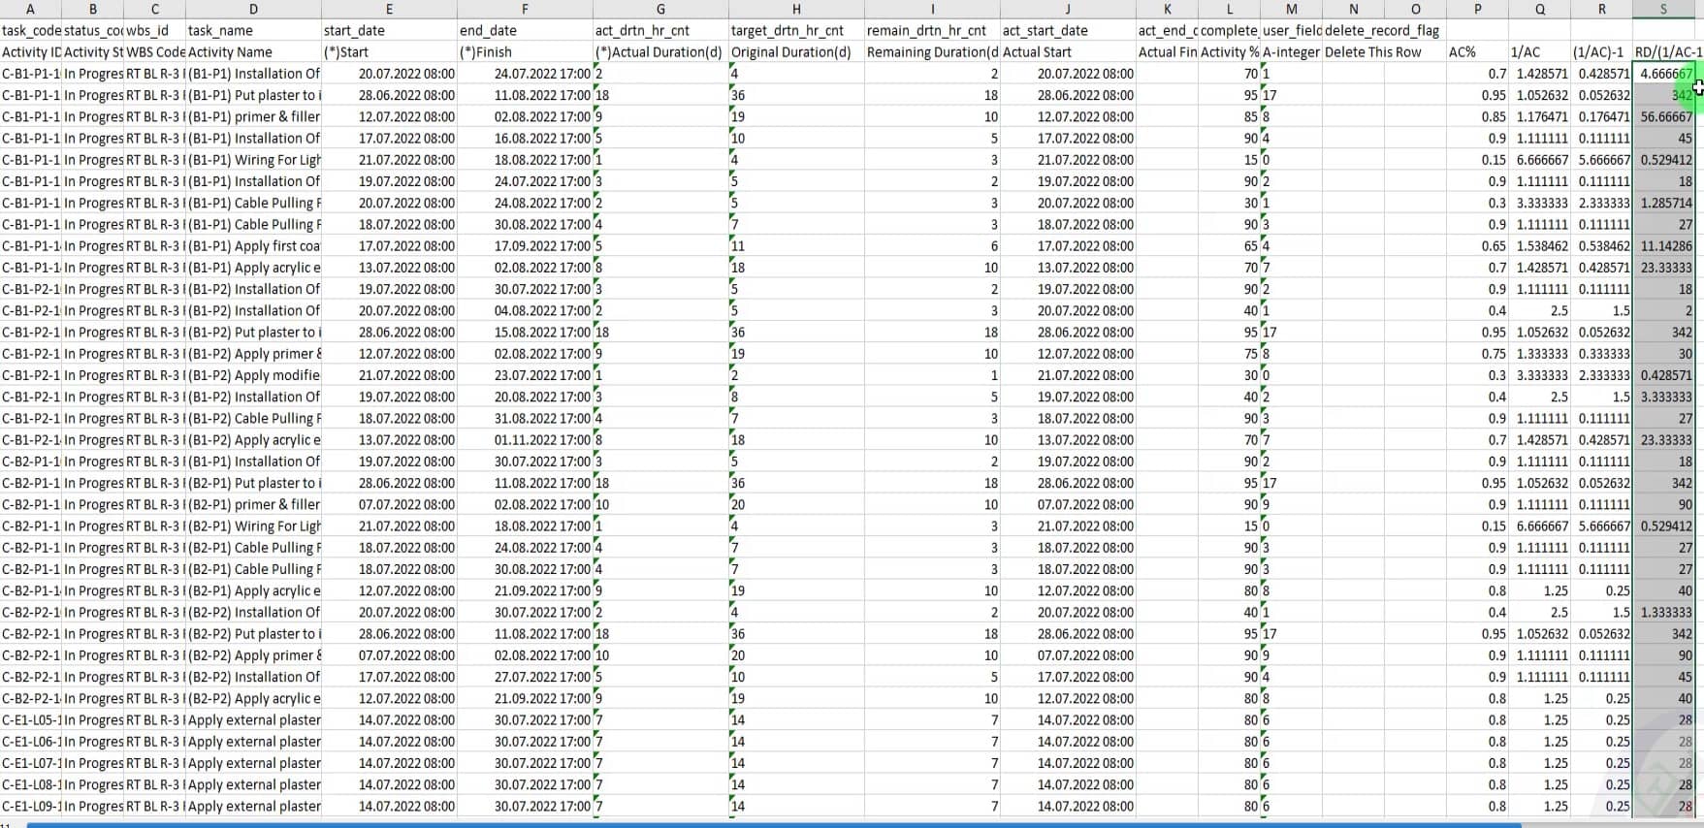Click the 'start_date' header cell

389,31
